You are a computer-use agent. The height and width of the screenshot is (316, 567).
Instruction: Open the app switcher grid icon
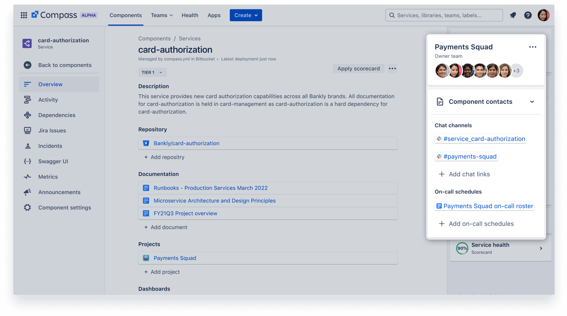[24, 15]
